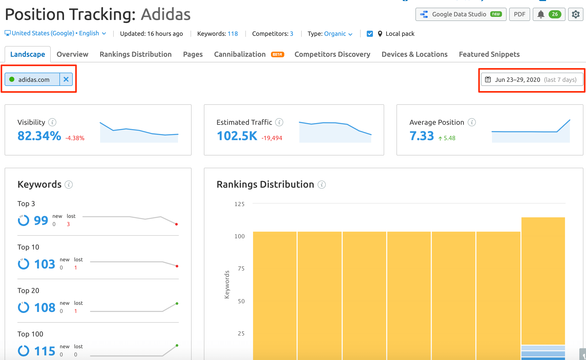Go to Pages tab
The width and height of the screenshot is (586, 360).
[193, 54]
